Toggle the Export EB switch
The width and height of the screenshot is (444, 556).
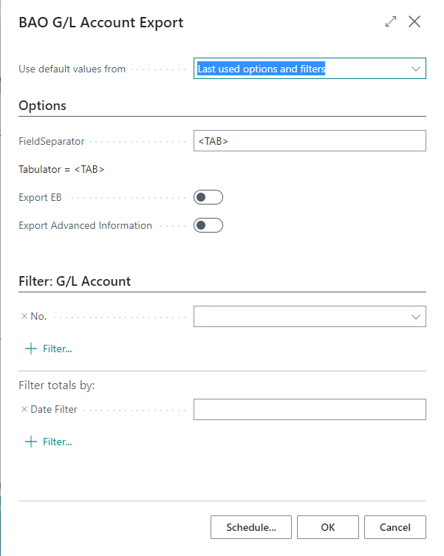pyautogui.click(x=208, y=197)
